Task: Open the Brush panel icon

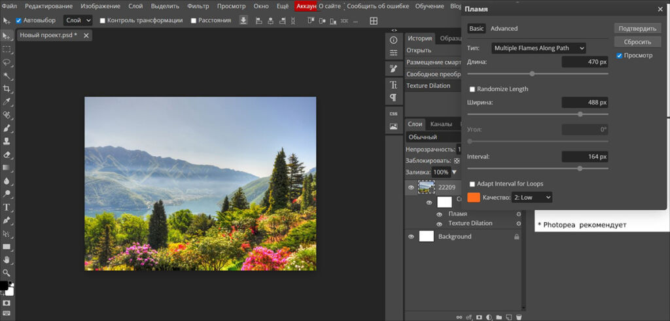Action: 393,69
